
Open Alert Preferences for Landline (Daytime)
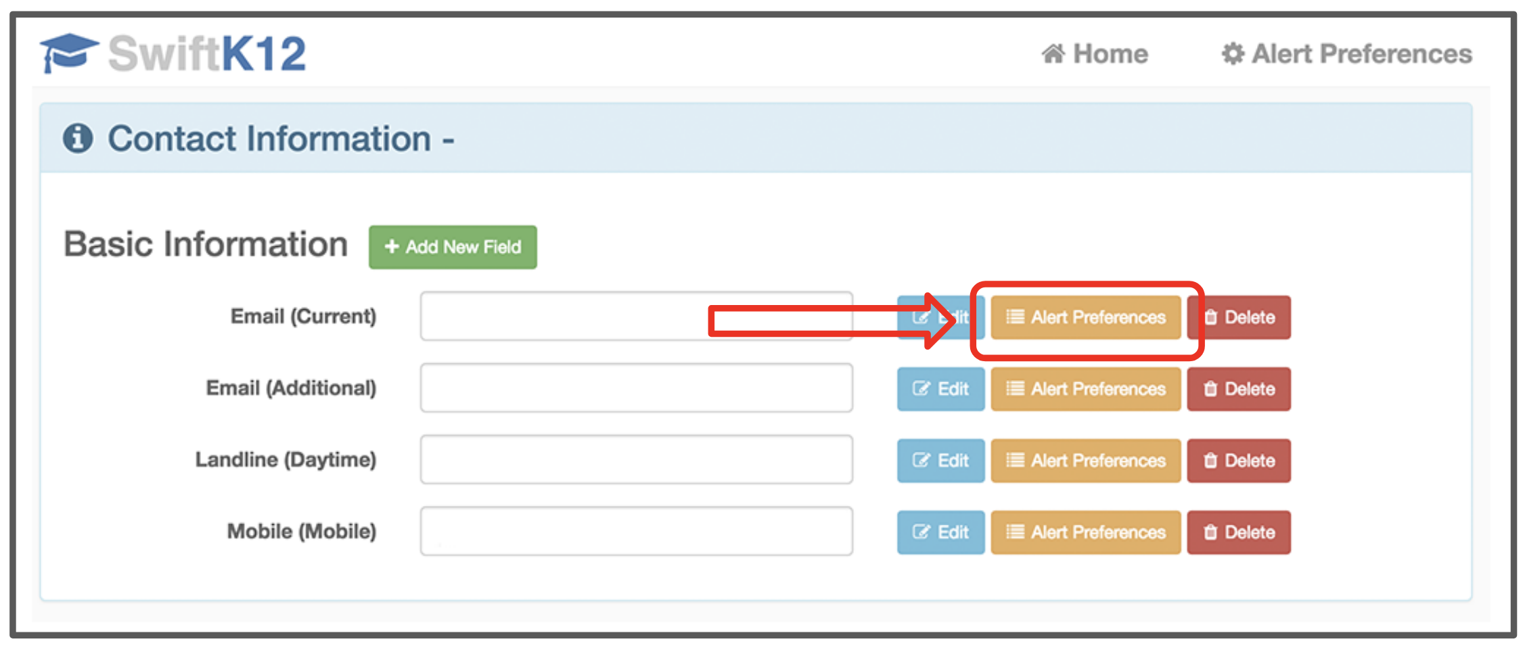[x=1085, y=461]
